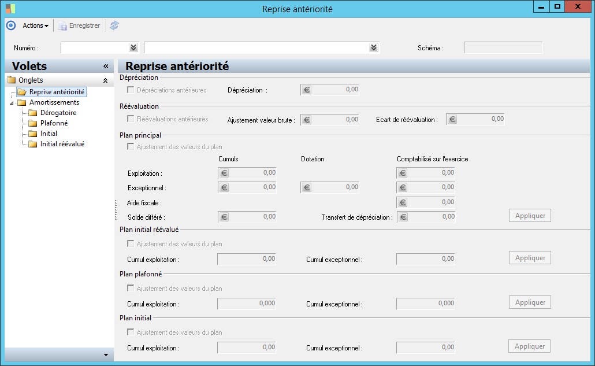Image resolution: width=595 pixels, height=366 pixels.
Task: Click Appliquer button in Plan initial réévalué
Action: pos(530,258)
